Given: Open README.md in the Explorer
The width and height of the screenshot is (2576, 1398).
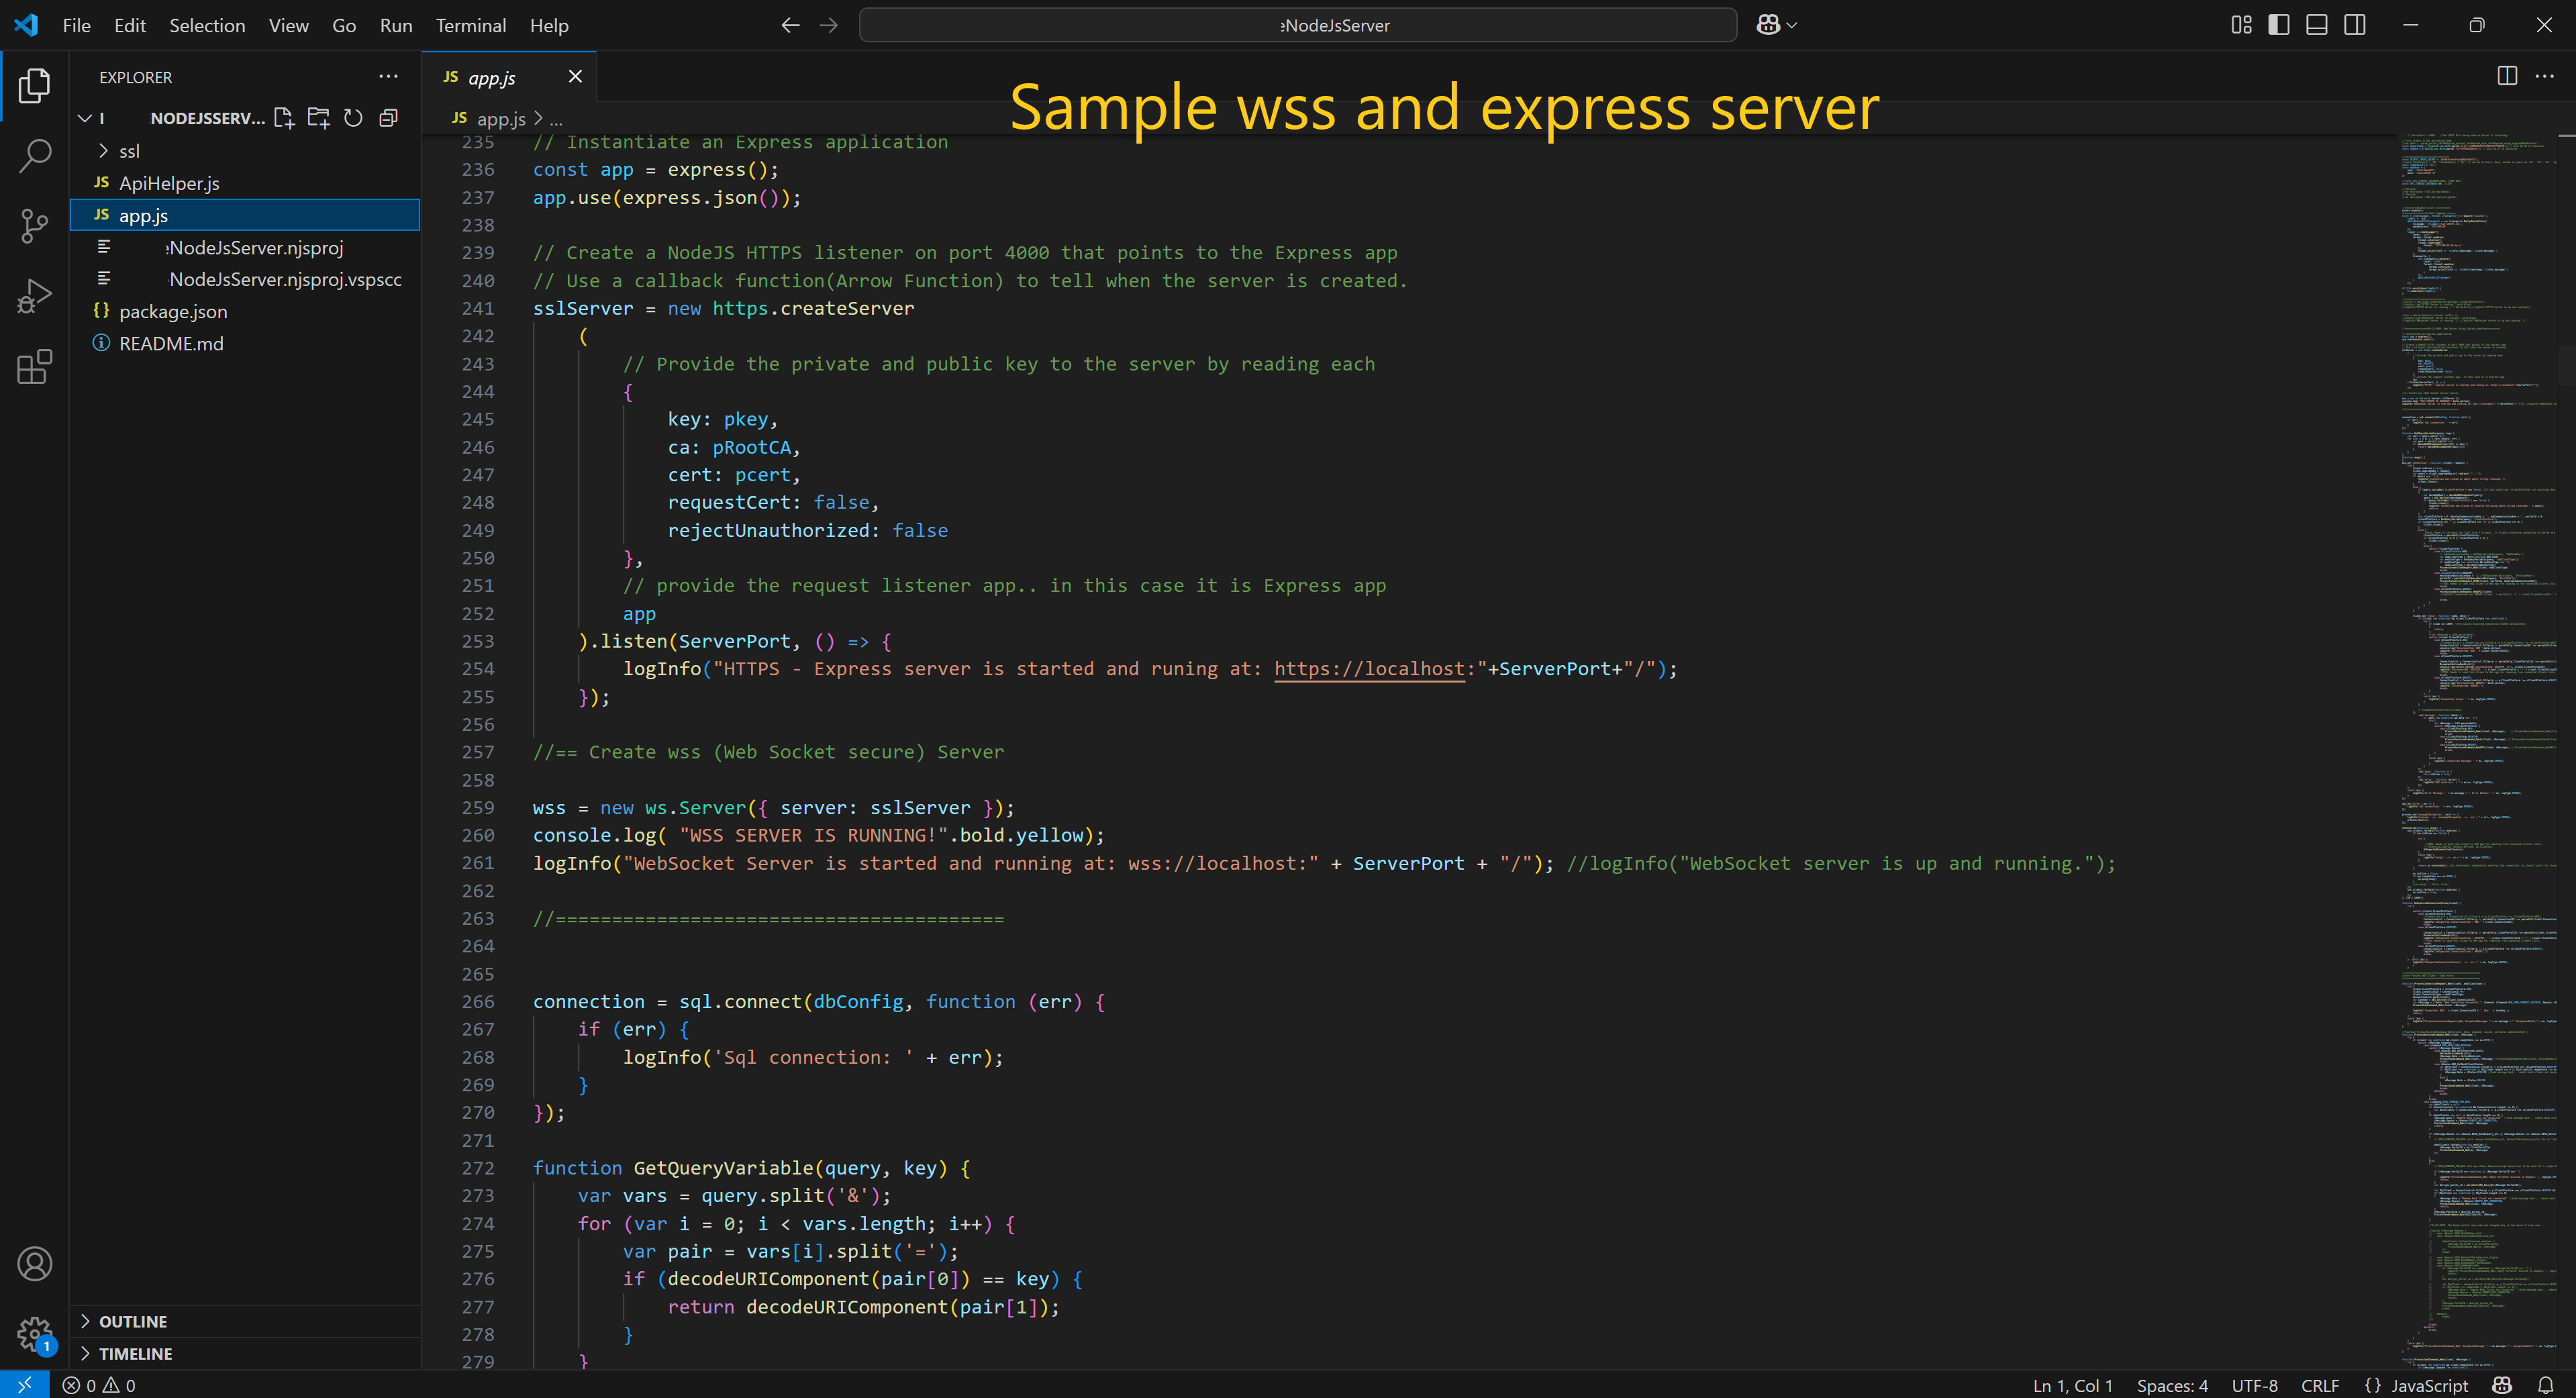Looking at the screenshot, I should [x=245, y=343].
